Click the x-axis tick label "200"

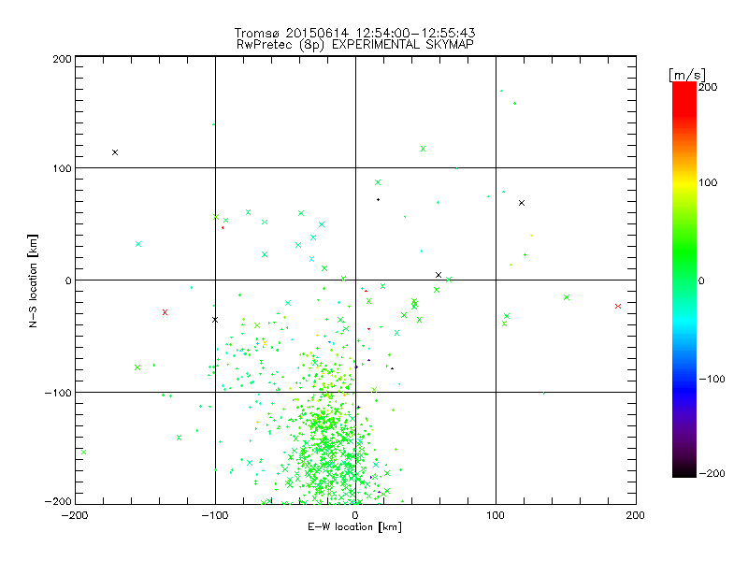[x=636, y=515]
